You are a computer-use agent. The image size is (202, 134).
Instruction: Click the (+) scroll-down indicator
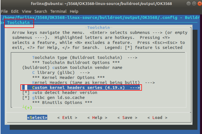[x=28, y=107]
